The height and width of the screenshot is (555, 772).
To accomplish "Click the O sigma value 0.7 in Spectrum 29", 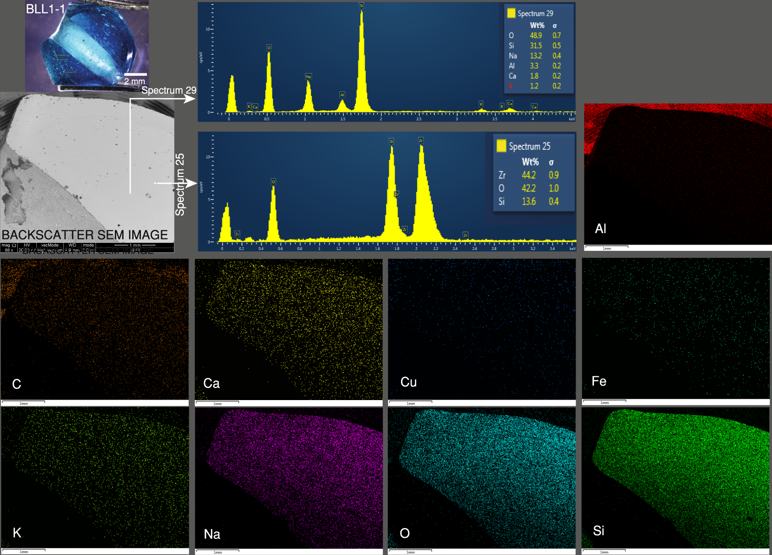I will point(557,35).
